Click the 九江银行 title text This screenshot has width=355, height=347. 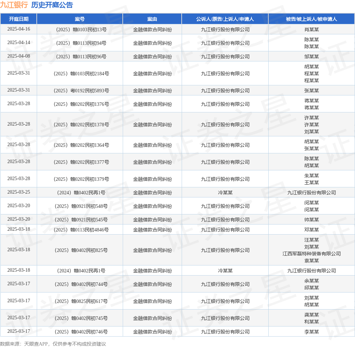click(14, 5)
